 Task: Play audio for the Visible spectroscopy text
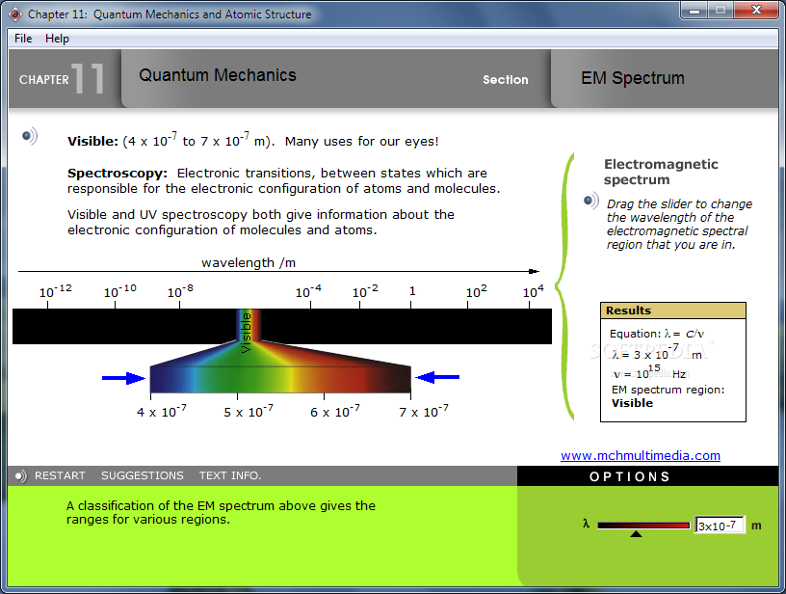click(x=30, y=136)
